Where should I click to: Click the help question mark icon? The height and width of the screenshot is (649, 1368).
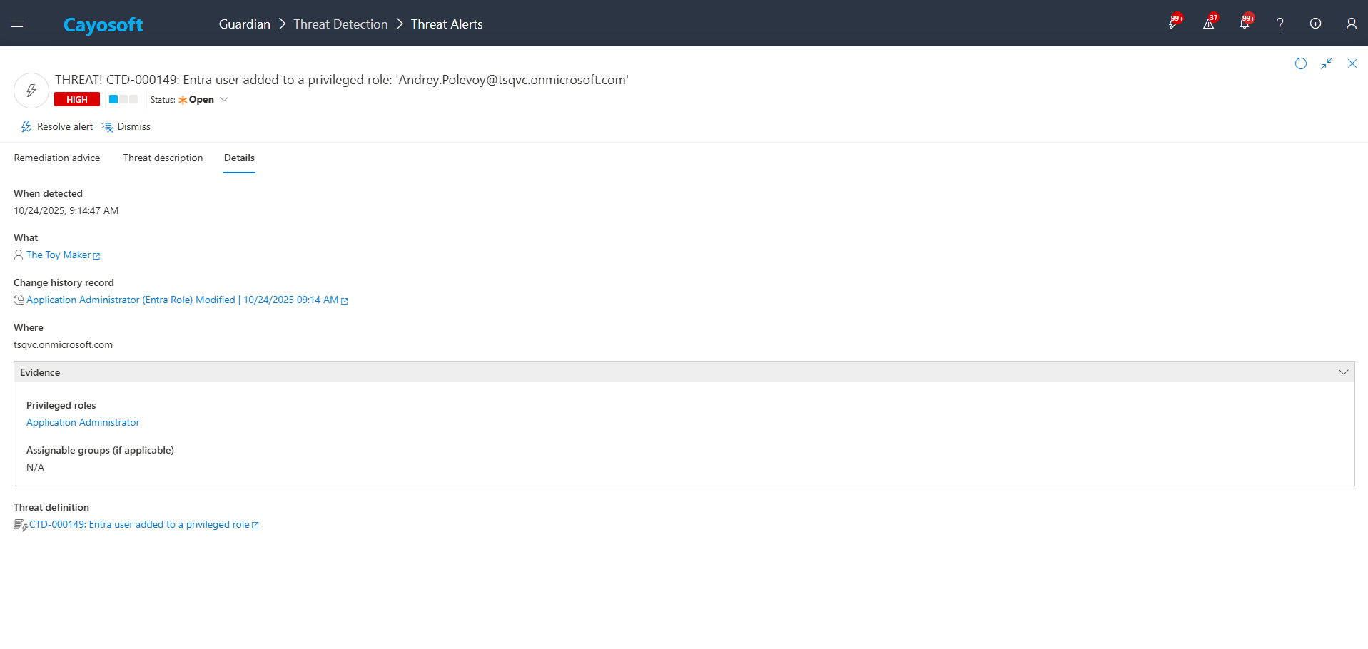1280,24
